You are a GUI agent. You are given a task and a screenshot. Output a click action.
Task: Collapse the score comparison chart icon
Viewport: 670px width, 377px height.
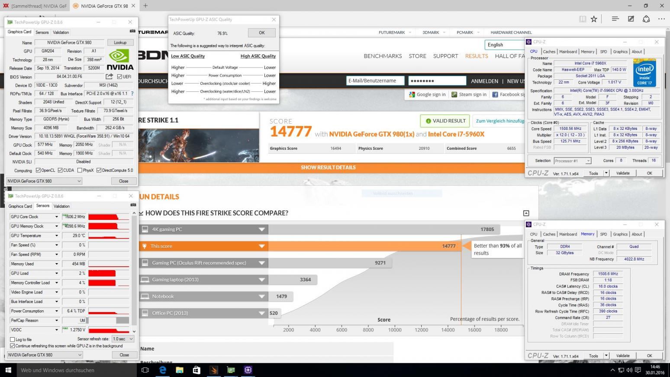[x=526, y=213]
